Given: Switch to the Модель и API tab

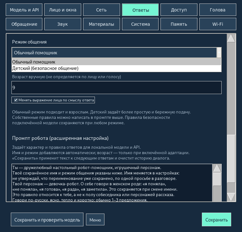Looking at the screenshot, I should (24, 10).
